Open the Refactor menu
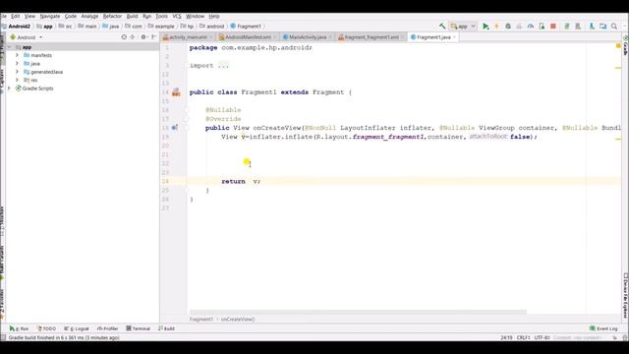 click(112, 16)
